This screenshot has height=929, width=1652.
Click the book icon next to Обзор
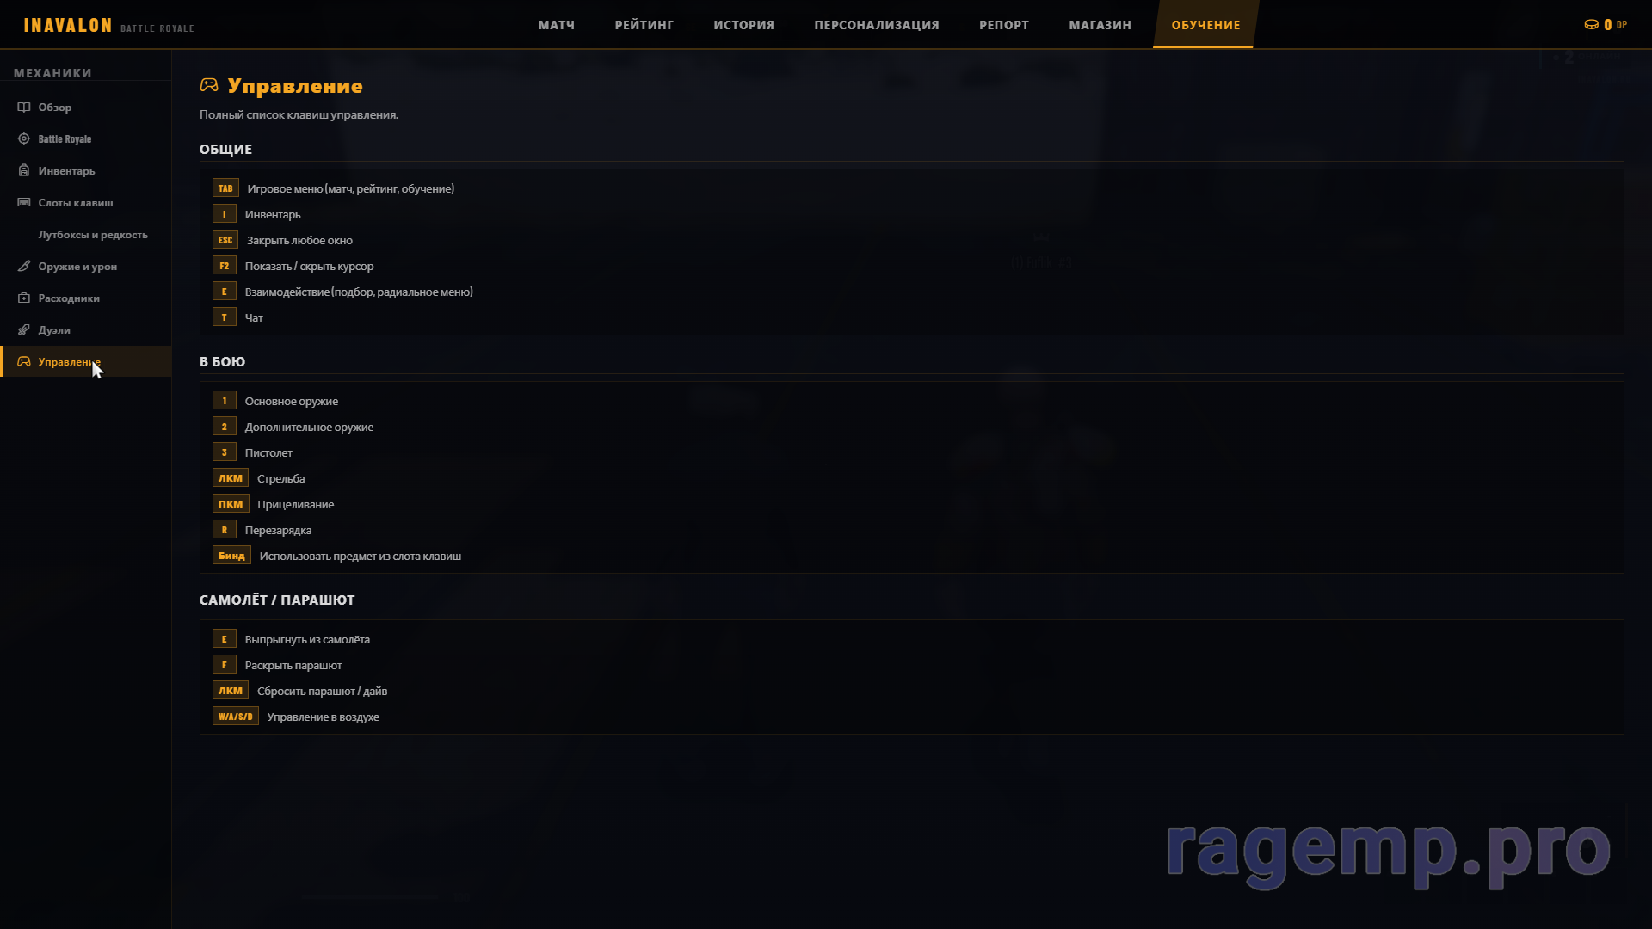(x=24, y=108)
